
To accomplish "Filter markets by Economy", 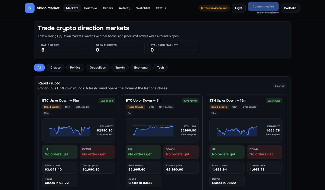I will [x=141, y=67].
